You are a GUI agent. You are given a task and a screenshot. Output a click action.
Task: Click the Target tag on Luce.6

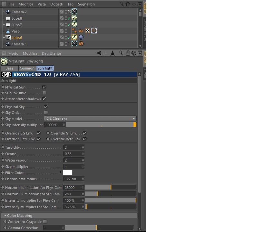81,37
